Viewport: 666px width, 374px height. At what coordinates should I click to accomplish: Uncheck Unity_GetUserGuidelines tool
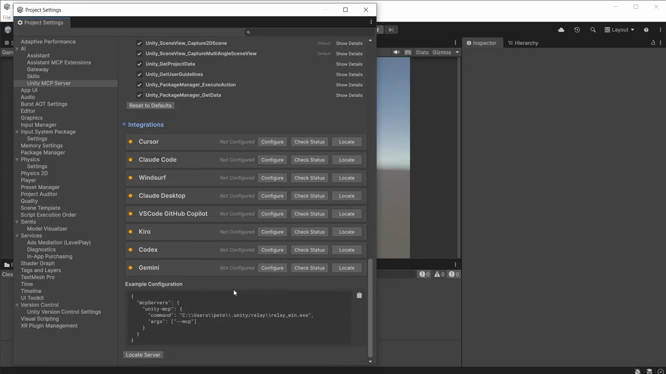tap(139, 74)
